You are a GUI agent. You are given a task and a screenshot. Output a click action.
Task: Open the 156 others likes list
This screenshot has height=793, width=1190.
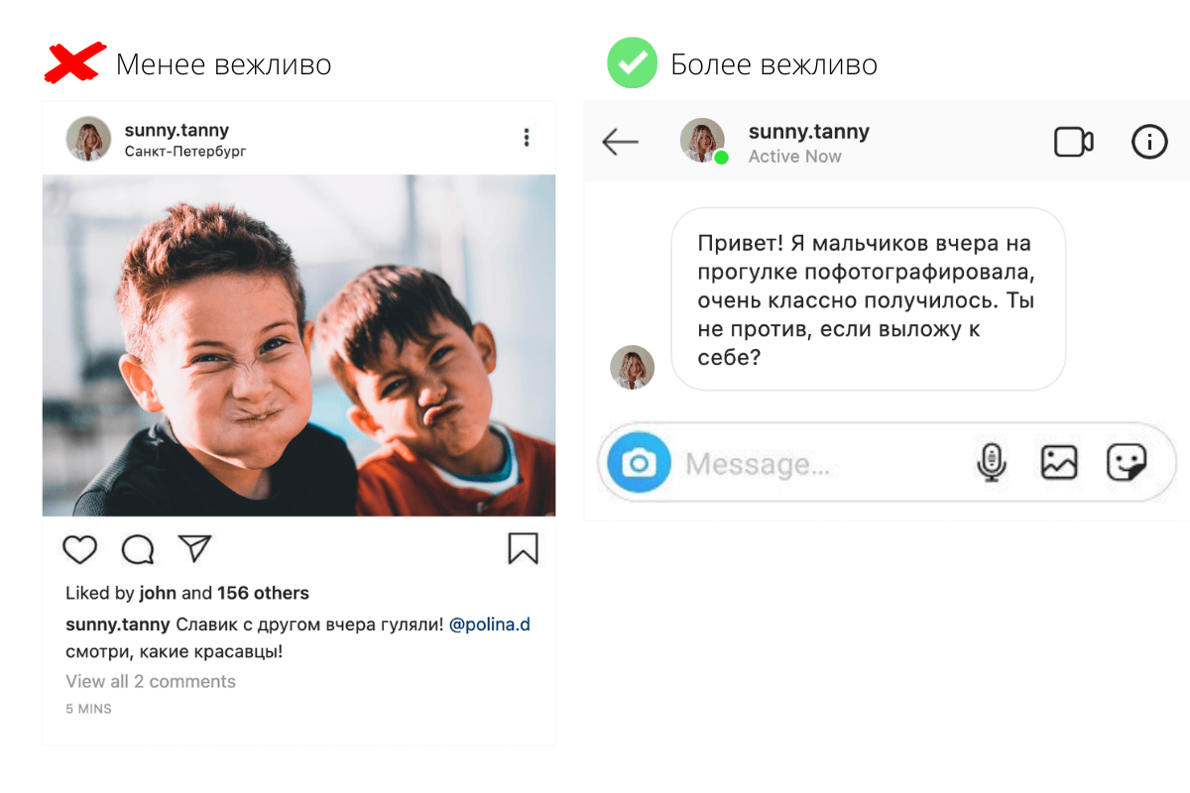point(263,593)
